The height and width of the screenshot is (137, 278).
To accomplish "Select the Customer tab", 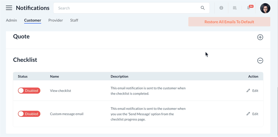I will click(x=33, y=20).
